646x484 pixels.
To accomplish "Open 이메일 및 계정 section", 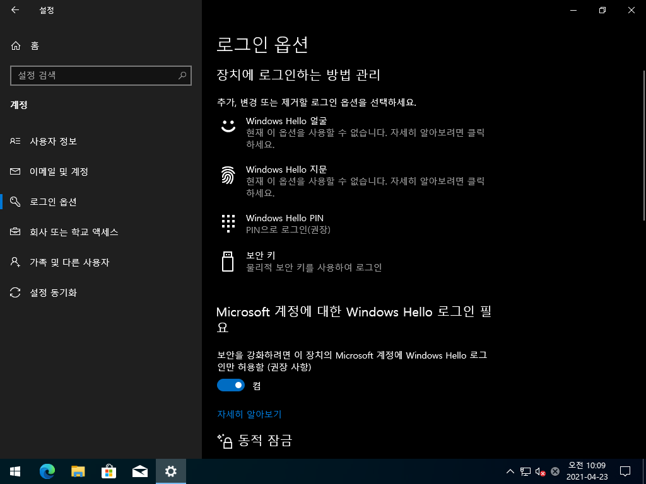I will coord(101,171).
